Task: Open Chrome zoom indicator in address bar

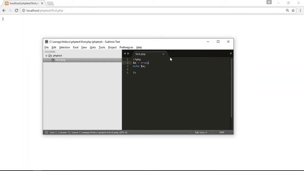Action: (x=287, y=10)
